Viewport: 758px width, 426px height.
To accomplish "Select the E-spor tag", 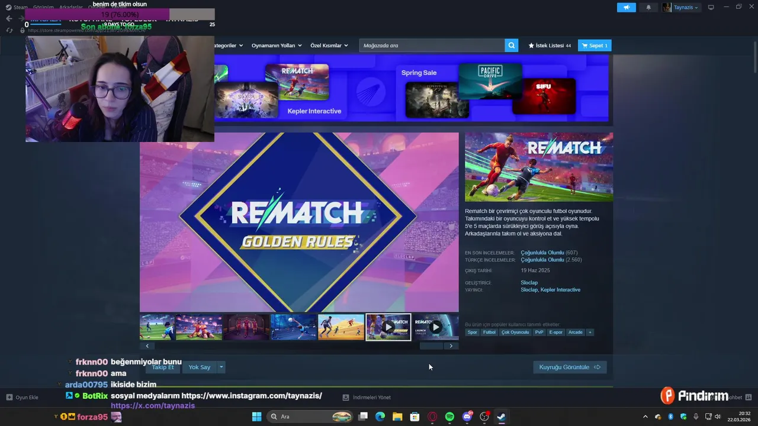I will [556, 333].
